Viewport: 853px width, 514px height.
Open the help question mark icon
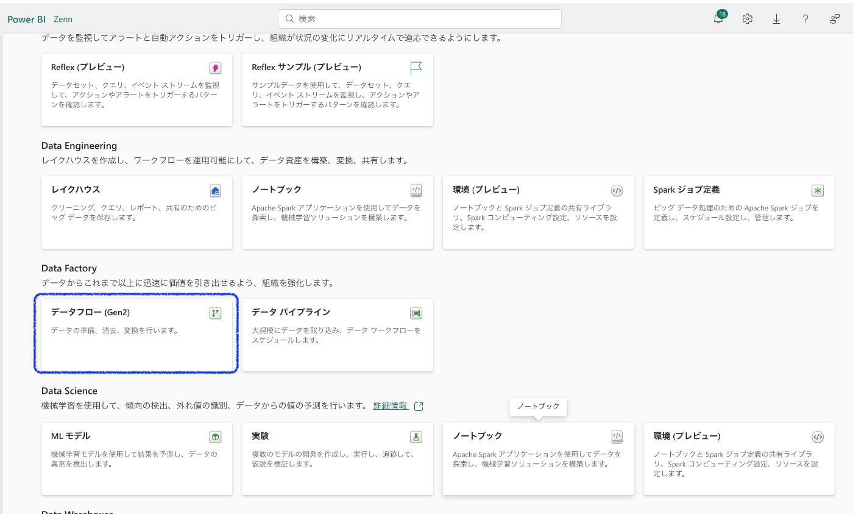(805, 19)
